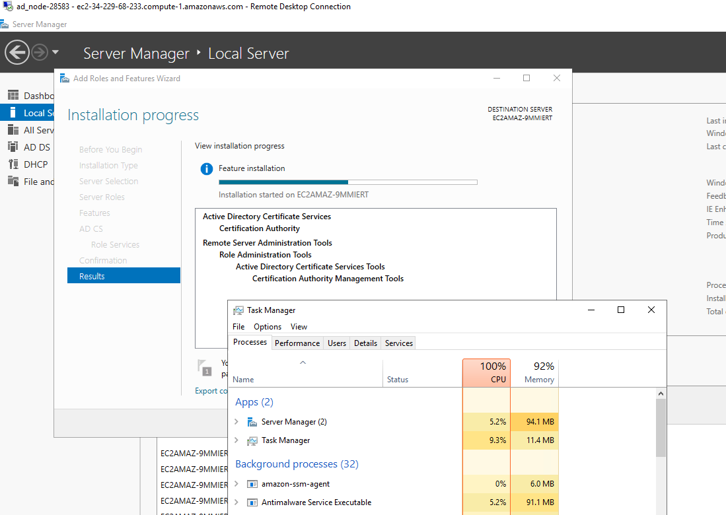
Task: Select Active Directory Certificate Services Tools line
Action: tap(310, 267)
